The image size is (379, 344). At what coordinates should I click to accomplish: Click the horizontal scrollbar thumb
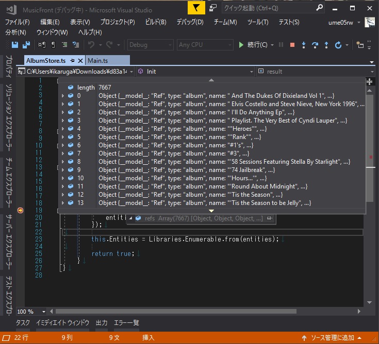click(176, 312)
